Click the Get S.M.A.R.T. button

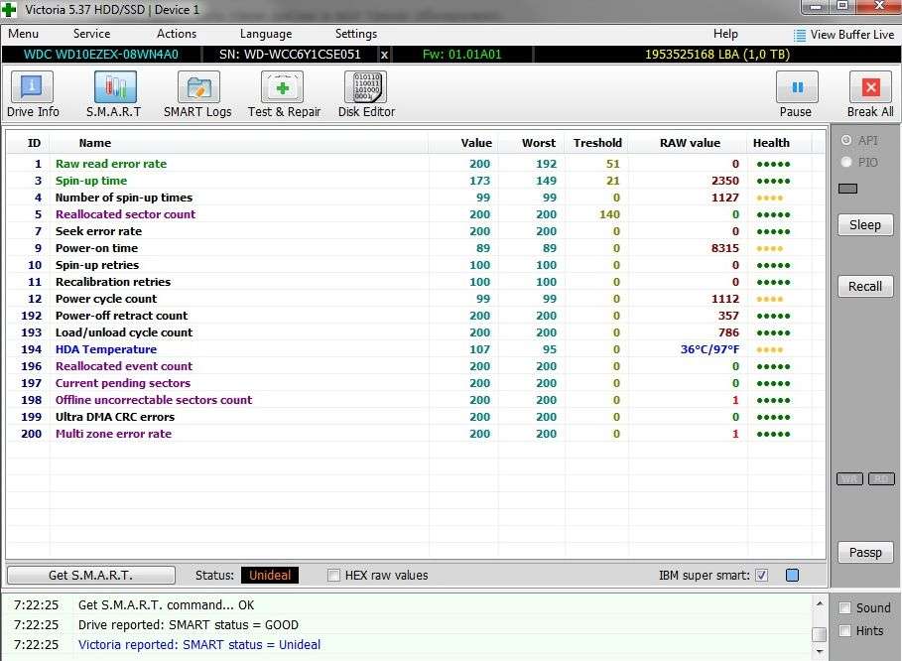tap(90, 576)
